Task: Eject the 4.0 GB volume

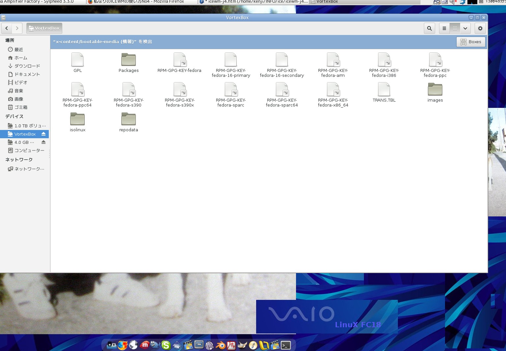Action: (x=44, y=142)
